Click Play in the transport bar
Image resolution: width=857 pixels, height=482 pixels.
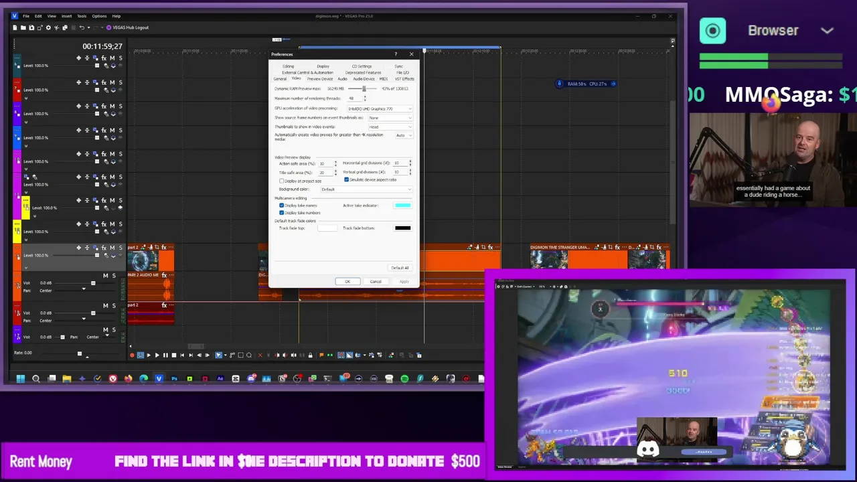[x=157, y=355]
